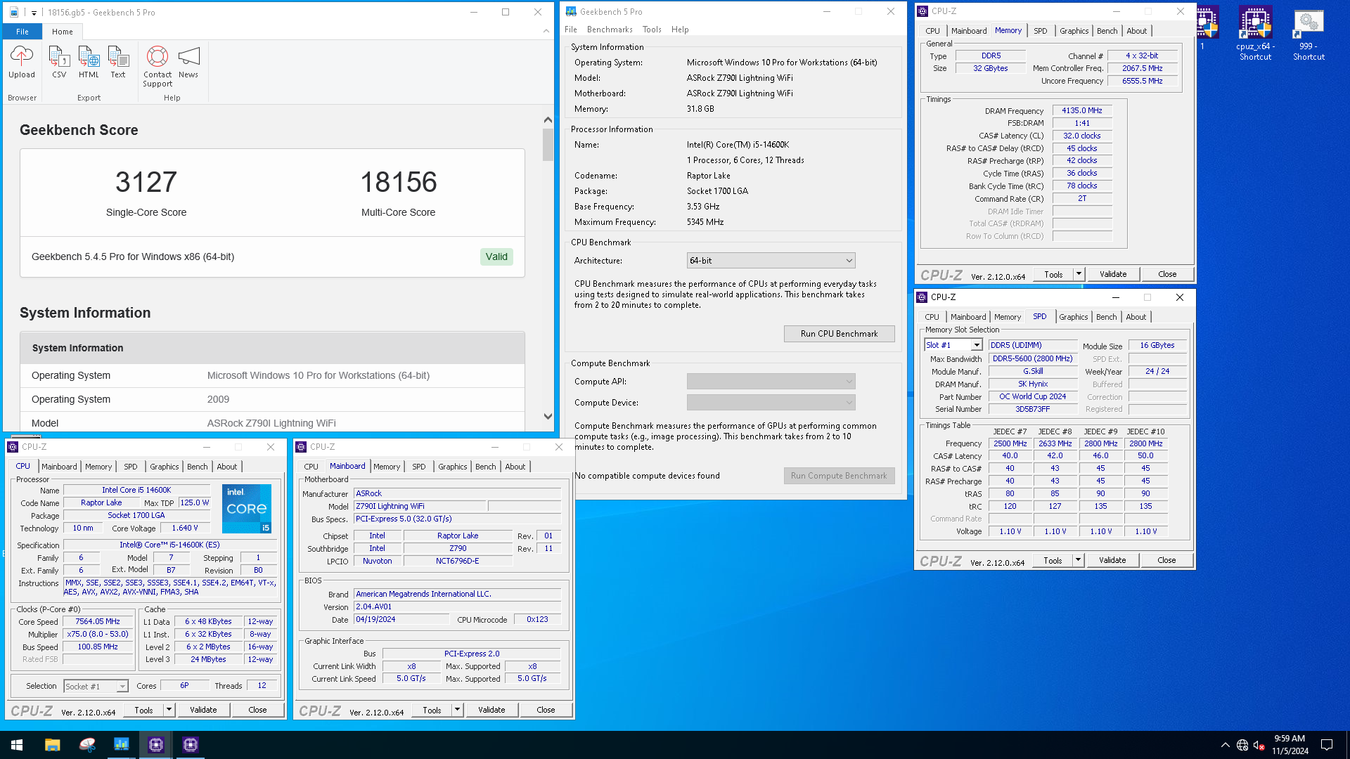Image resolution: width=1350 pixels, height=759 pixels.
Task: Click the Run Compute Benchmark button
Action: (x=839, y=476)
